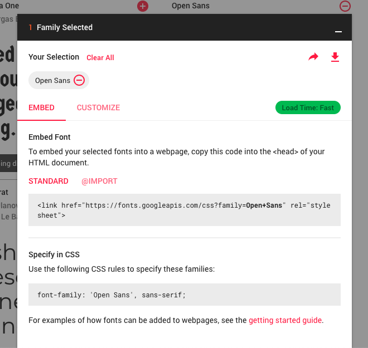Click the Clear All link
Image resolution: width=368 pixels, height=348 pixels.
(100, 58)
